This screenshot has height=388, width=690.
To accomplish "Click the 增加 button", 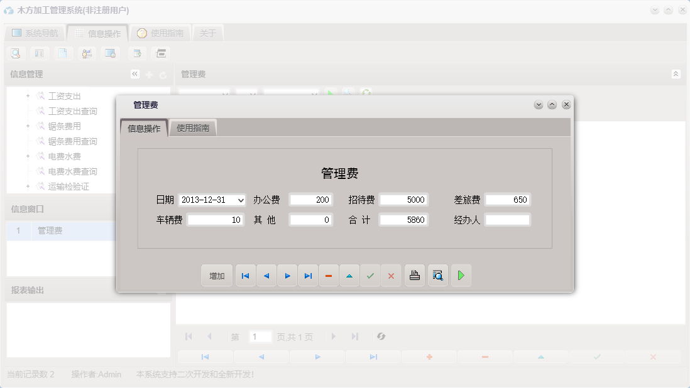I will (x=216, y=275).
